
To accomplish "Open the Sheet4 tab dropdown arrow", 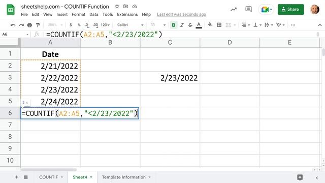I will pos(91,177).
